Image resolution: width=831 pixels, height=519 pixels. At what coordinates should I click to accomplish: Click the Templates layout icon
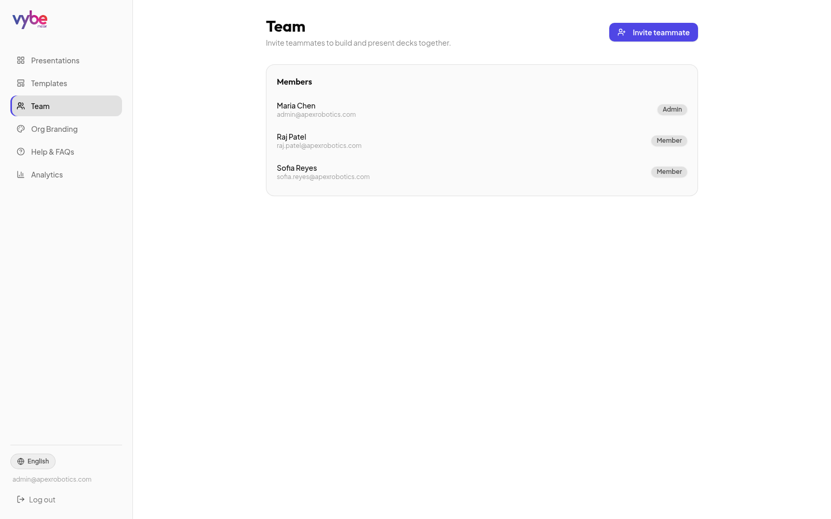pos(21,83)
